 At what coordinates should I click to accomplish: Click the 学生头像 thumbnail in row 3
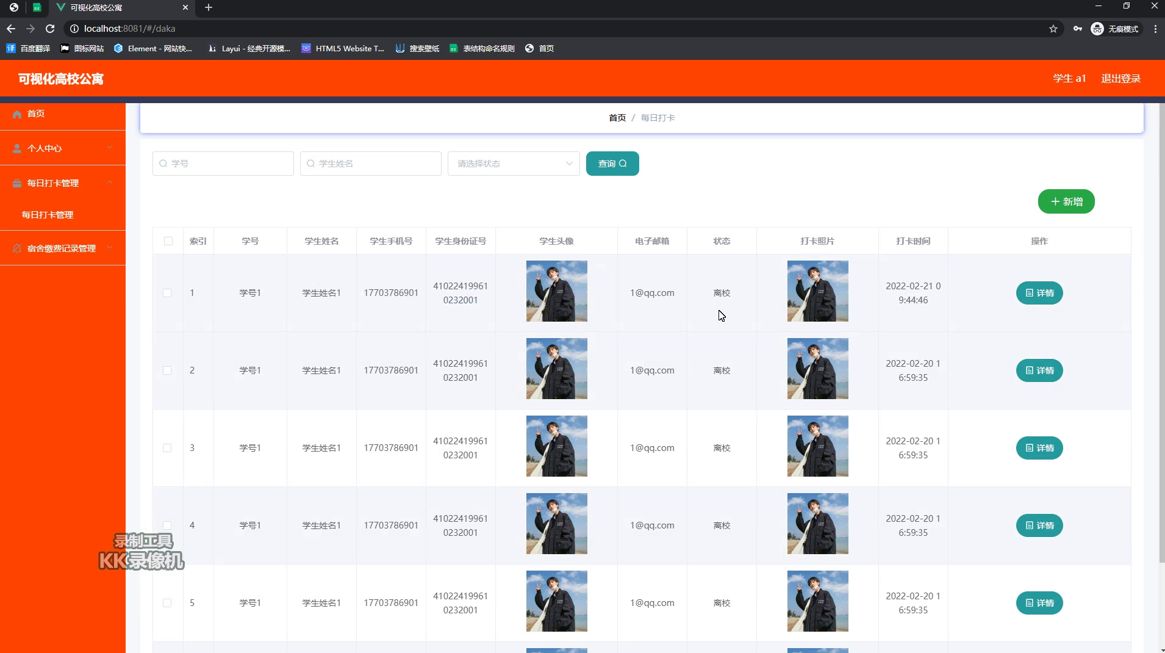[x=557, y=446]
